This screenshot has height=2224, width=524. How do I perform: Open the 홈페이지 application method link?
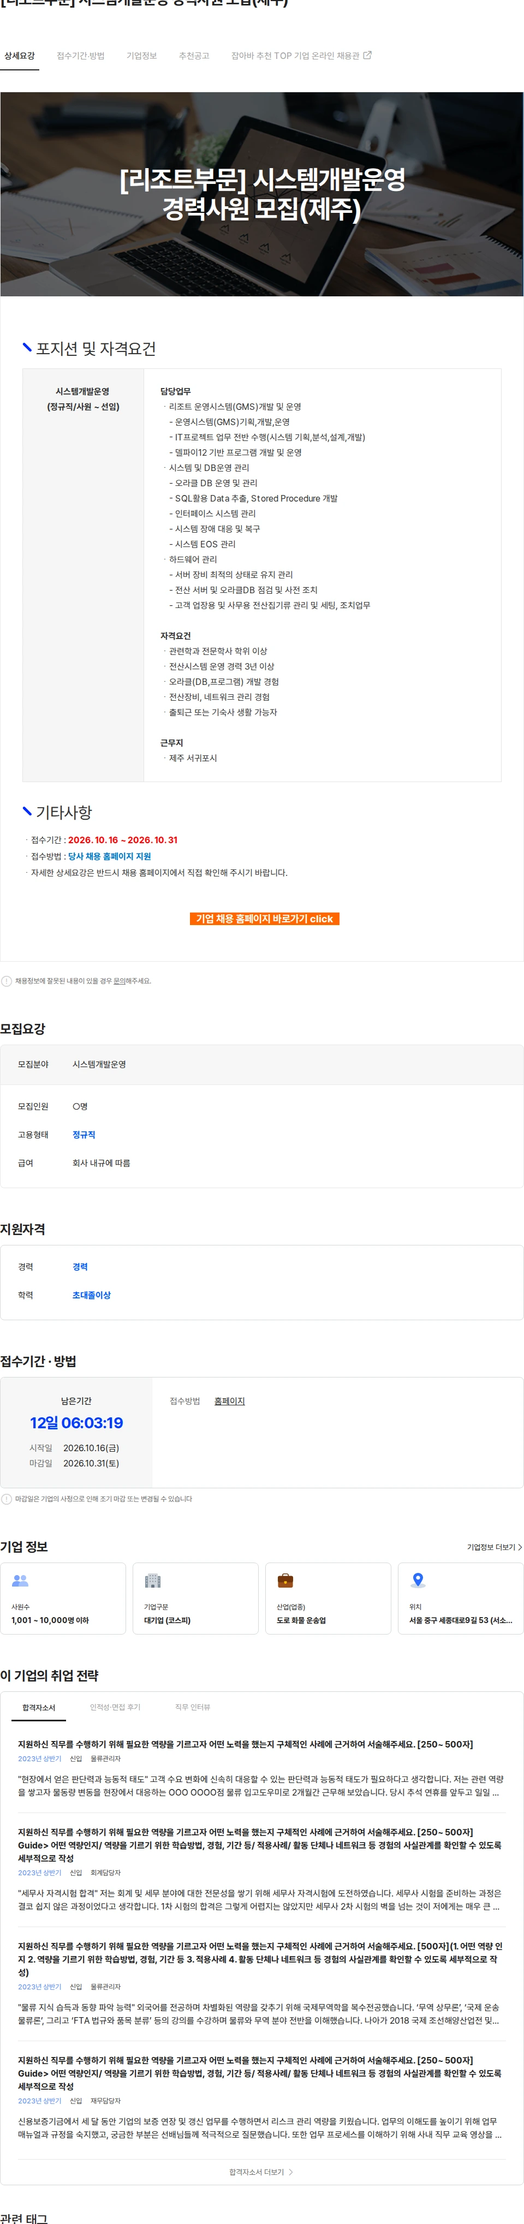tap(230, 1400)
